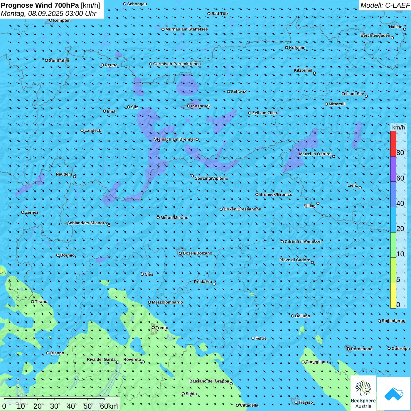Click the Trento city marker

[153, 328]
